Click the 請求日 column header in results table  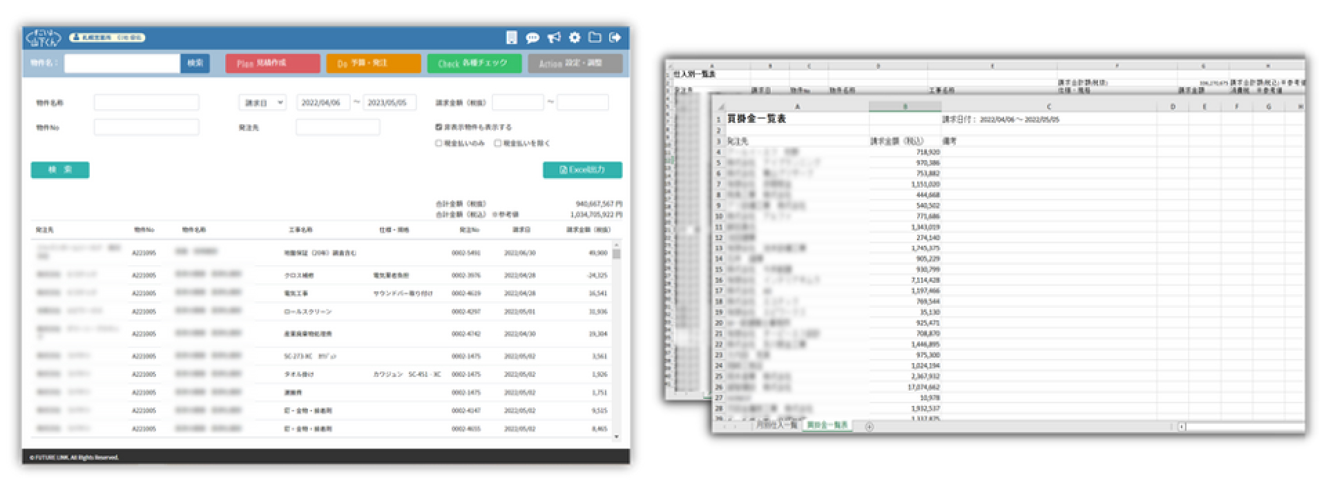[x=521, y=230]
